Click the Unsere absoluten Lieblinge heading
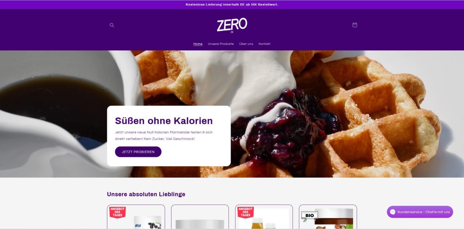 click(x=146, y=194)
